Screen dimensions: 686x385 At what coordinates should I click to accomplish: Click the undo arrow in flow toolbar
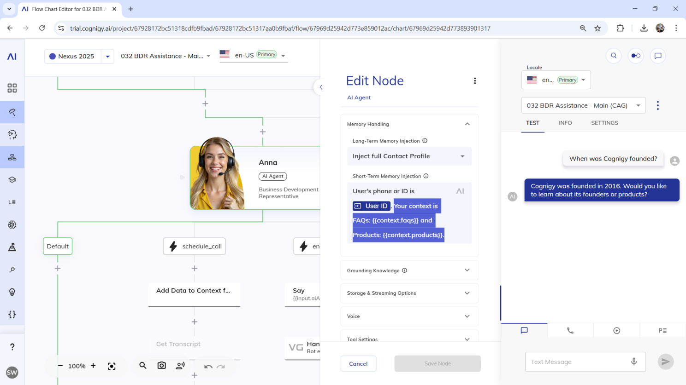coord(208,367)
